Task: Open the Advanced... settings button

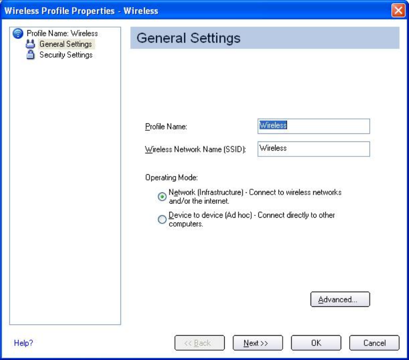Action: (x=340, y=299)
